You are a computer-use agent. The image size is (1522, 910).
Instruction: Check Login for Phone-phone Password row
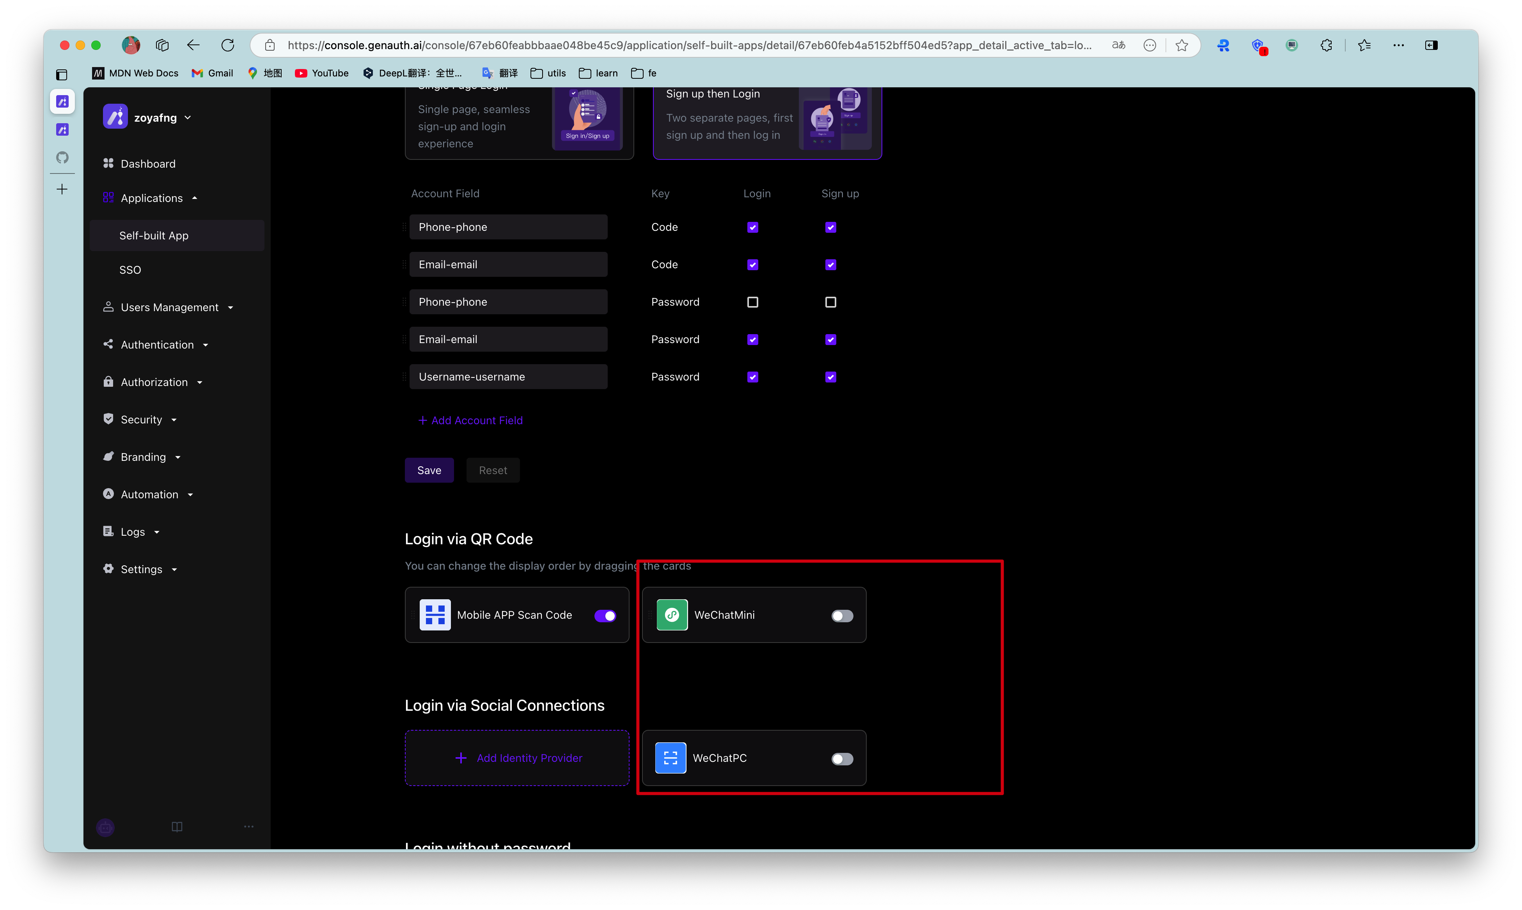click(x=753, y=302)
